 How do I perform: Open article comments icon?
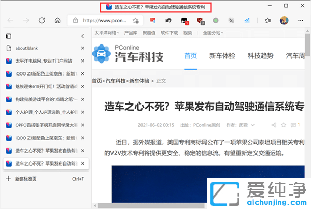click(x=293, y=125)
